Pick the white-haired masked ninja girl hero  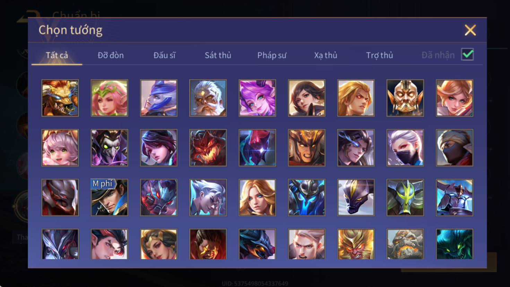(405, 148)
